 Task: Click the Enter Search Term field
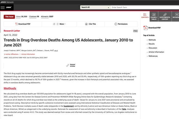(145, 7)
